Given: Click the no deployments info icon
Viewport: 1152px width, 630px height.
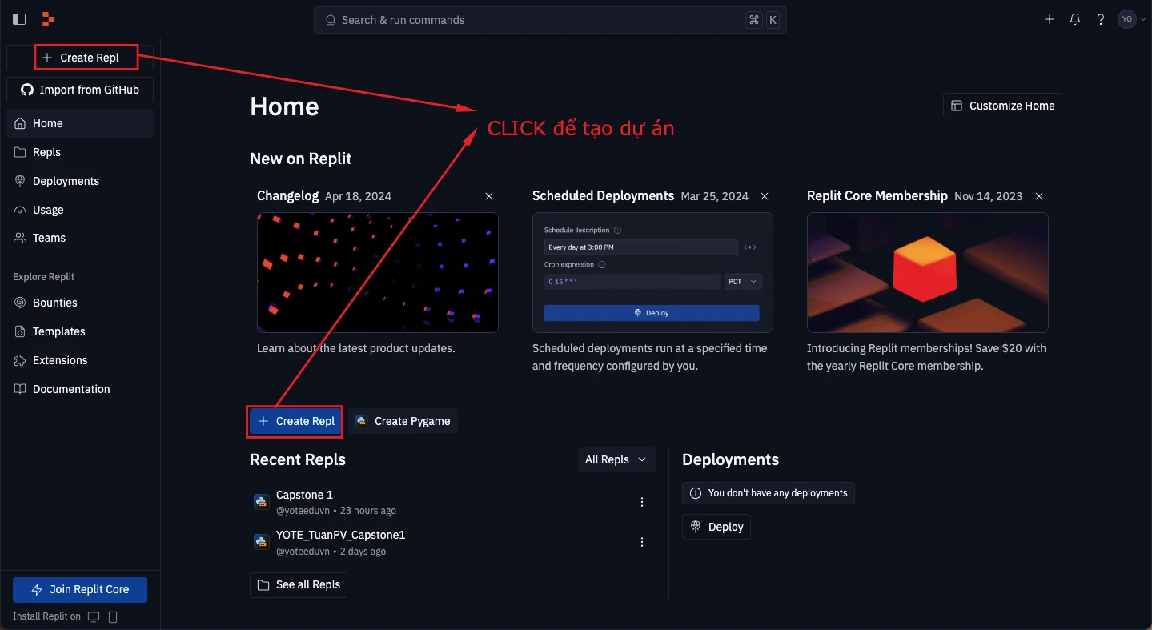Looking at the screenshot, I should [x=696, y=493].
